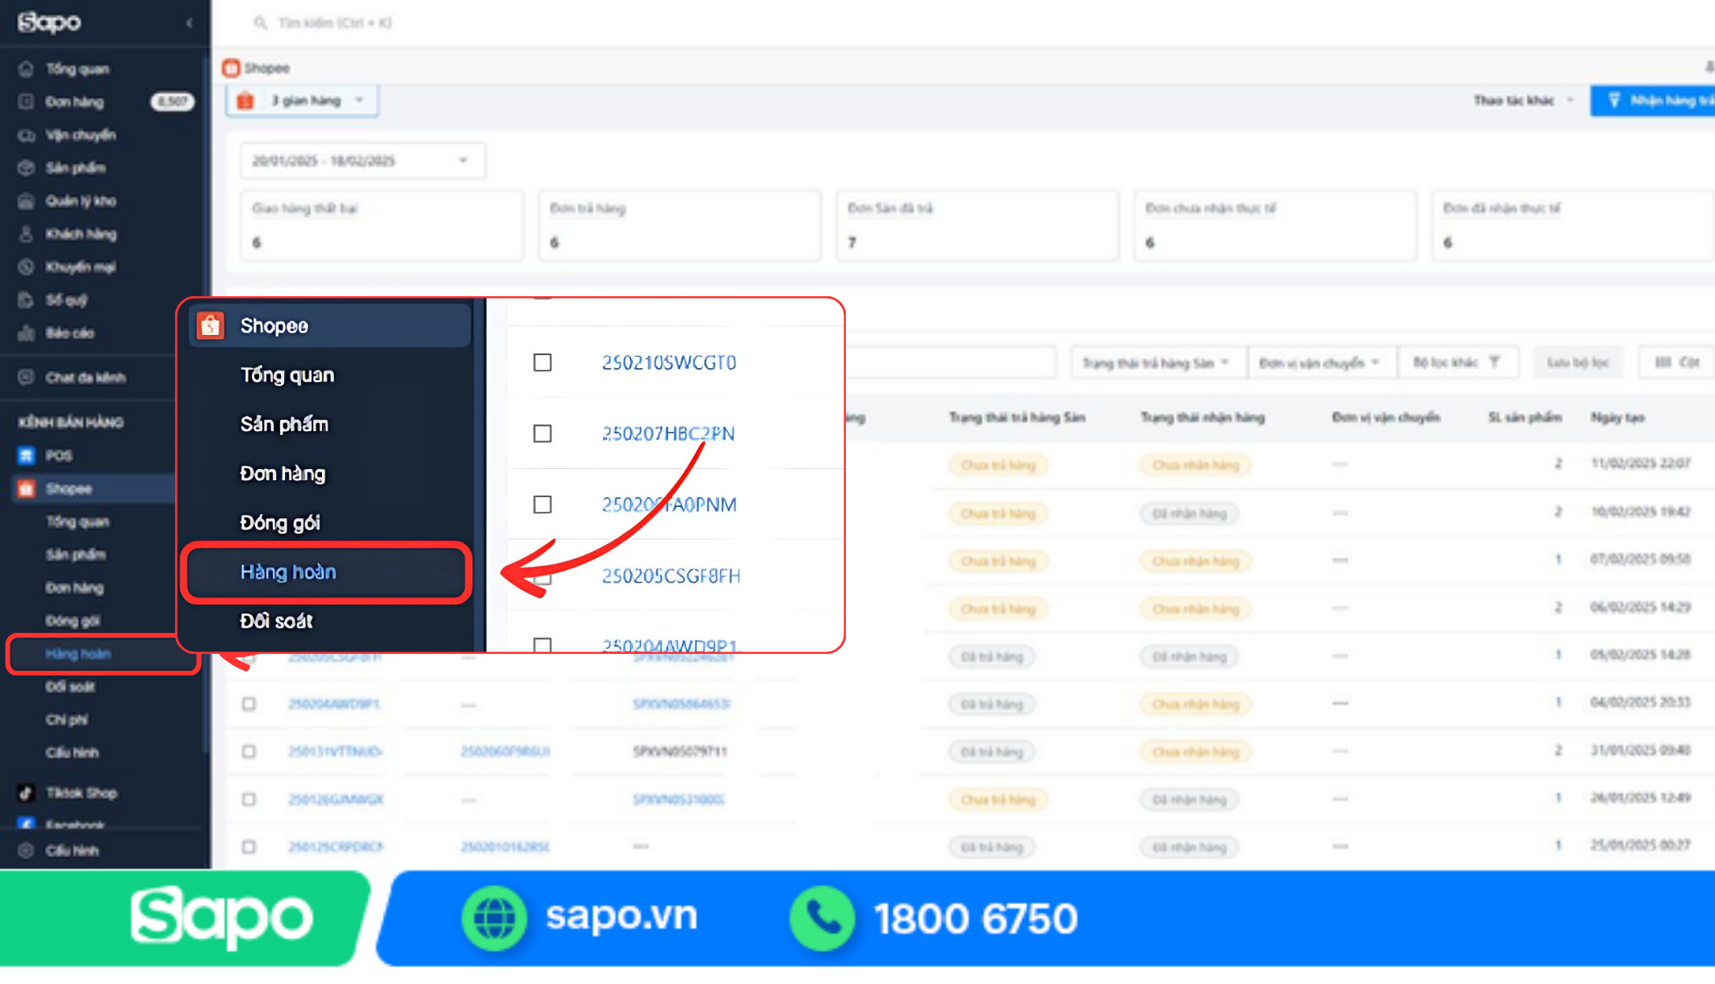
Task: Open order link 250207HBC2PN
Action: (668, 433)
